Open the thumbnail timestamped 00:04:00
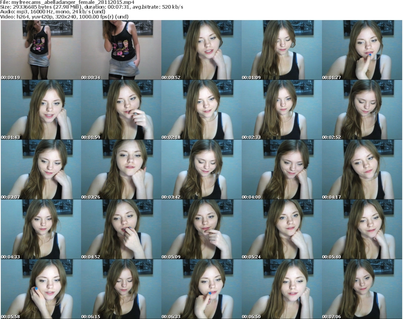Screen dimensions: 403x319 pyautogui.click(x=282, y=170)
